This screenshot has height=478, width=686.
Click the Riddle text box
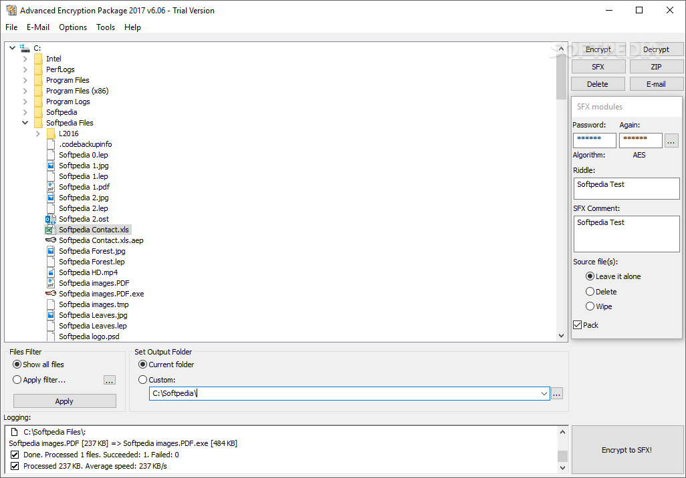tap(626, 188)
